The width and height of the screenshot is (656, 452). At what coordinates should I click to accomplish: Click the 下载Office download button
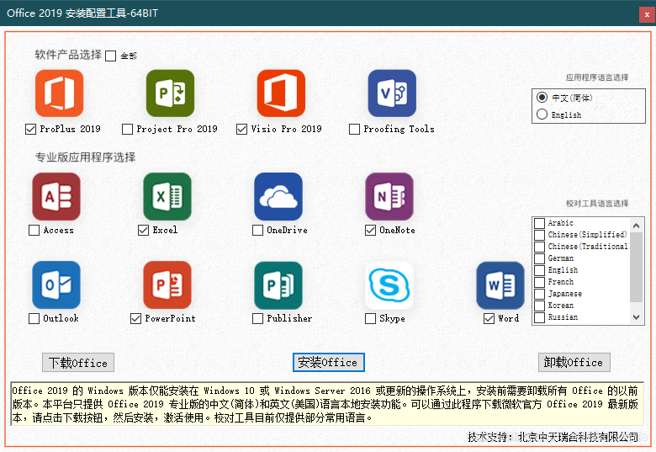point(78,363)
